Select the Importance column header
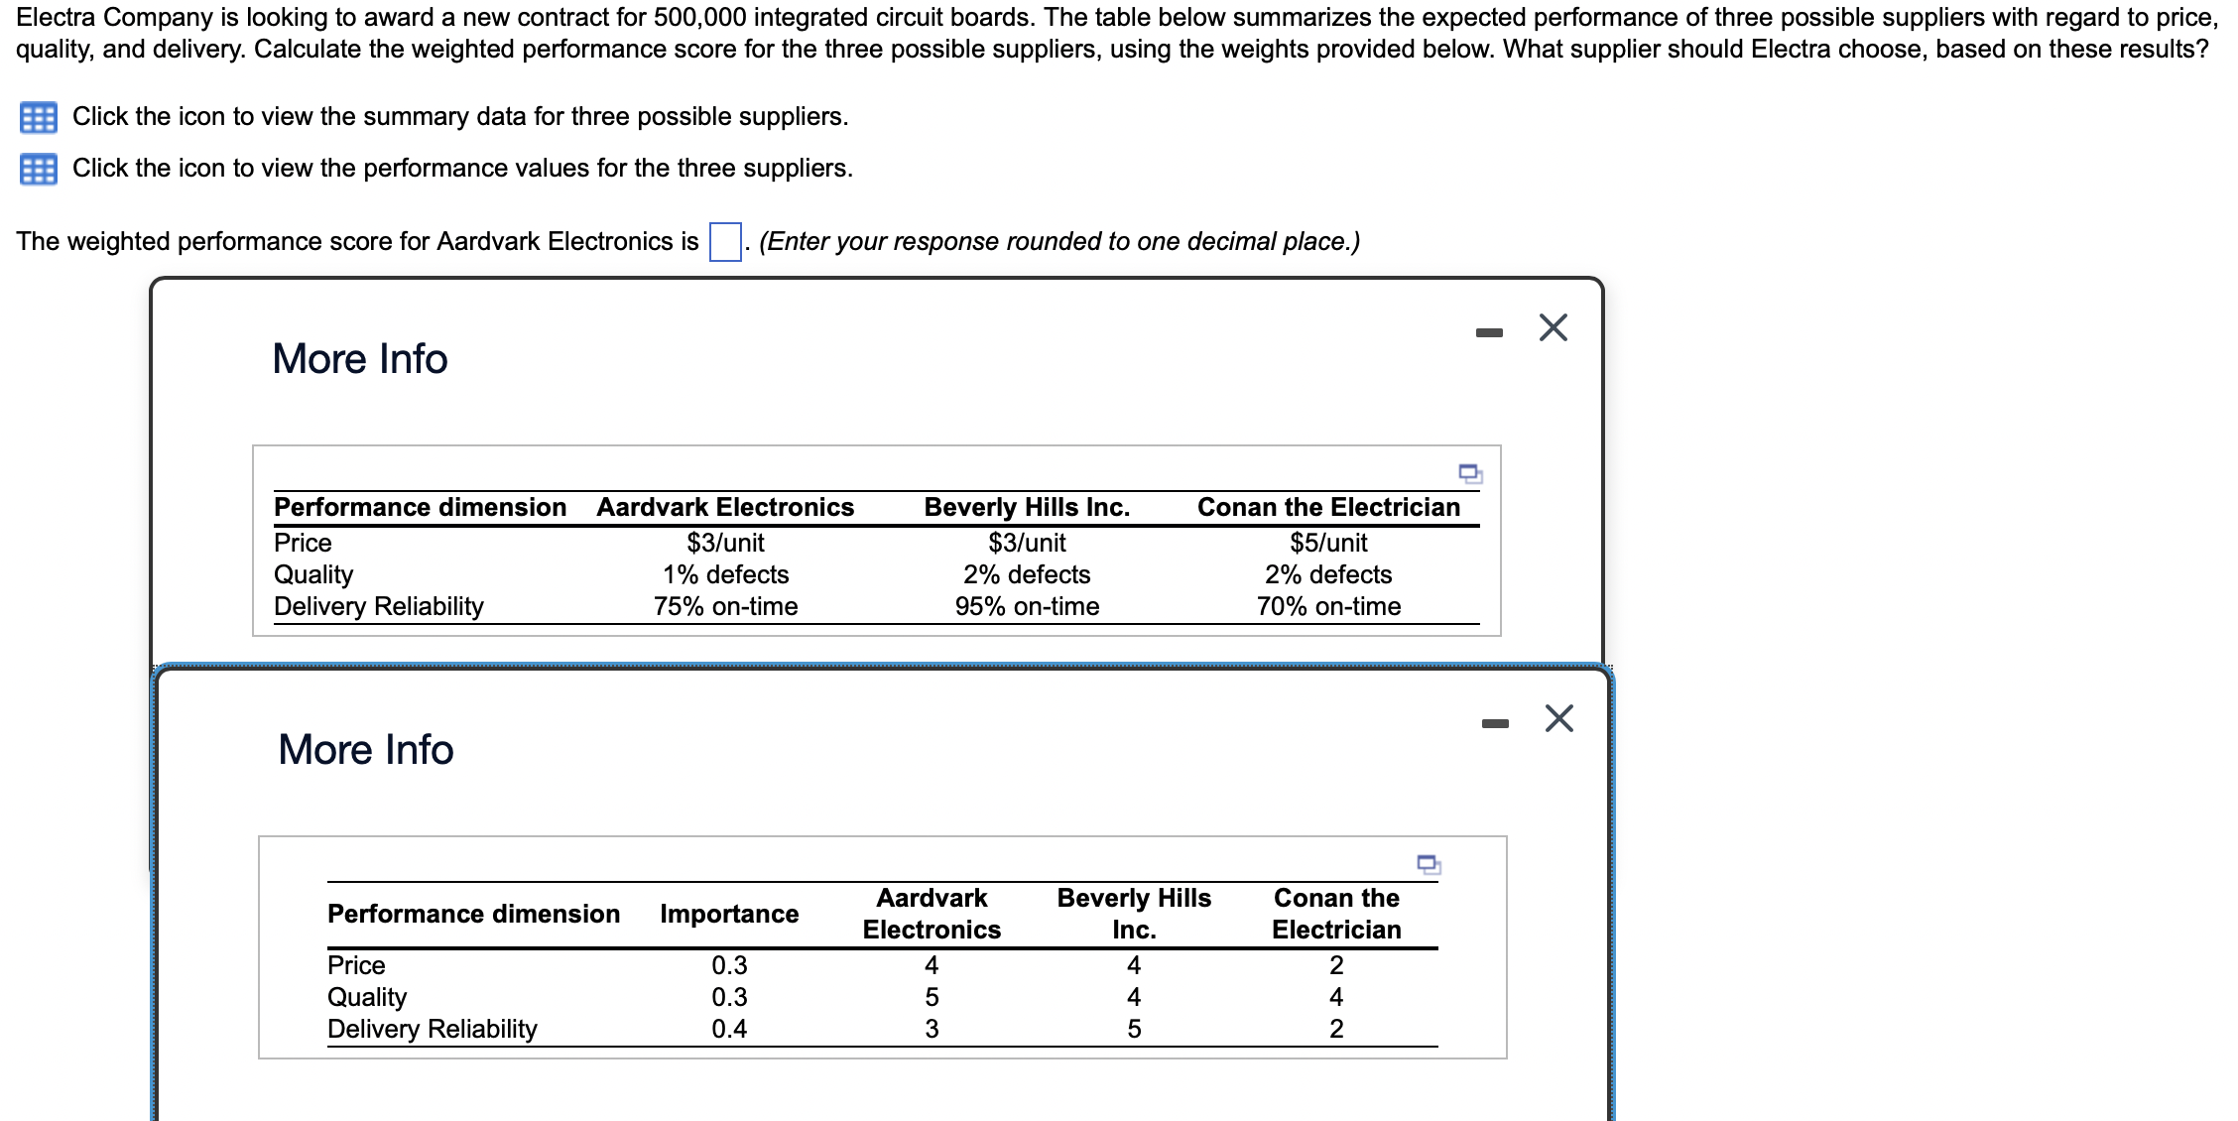 (729, 914)
